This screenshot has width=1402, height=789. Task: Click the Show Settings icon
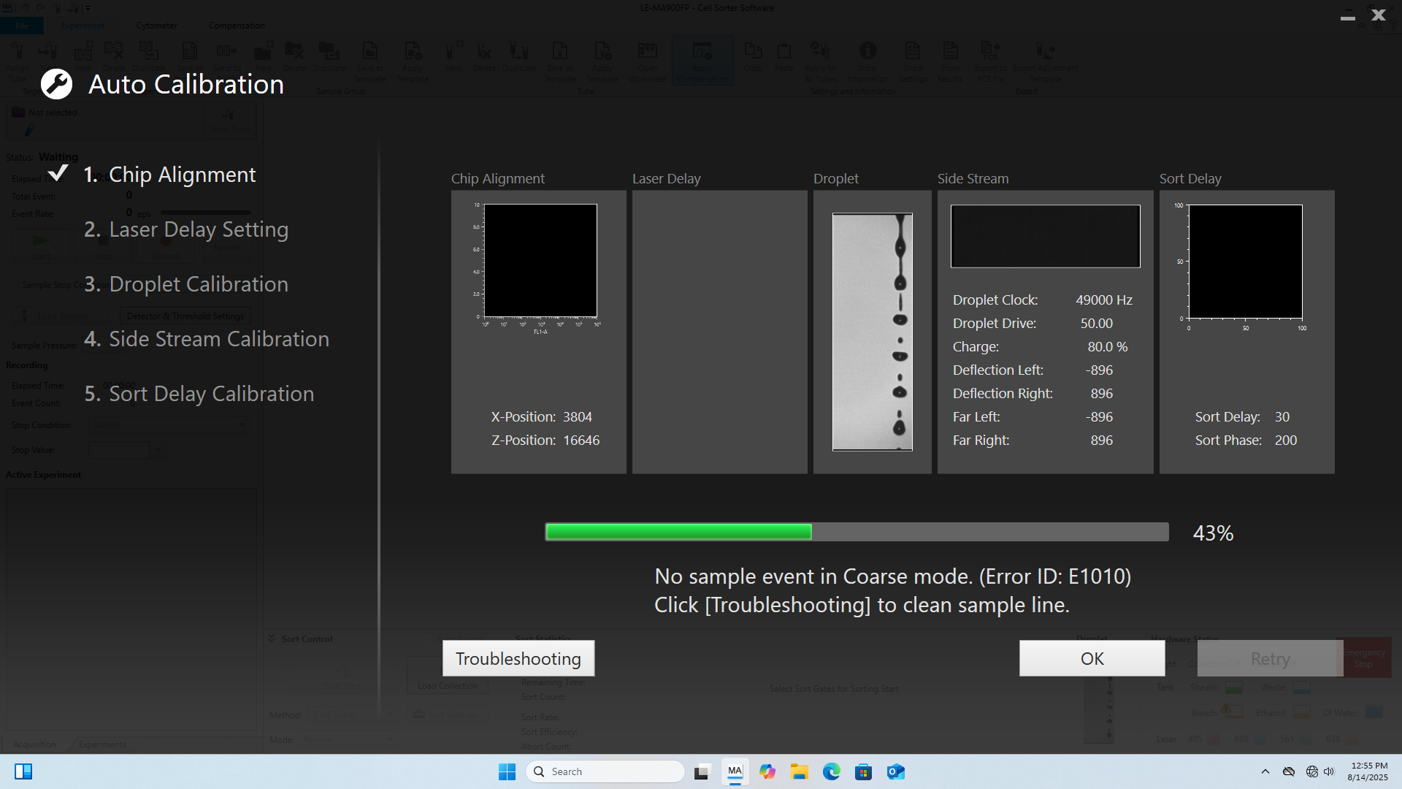tap(912, 58)
